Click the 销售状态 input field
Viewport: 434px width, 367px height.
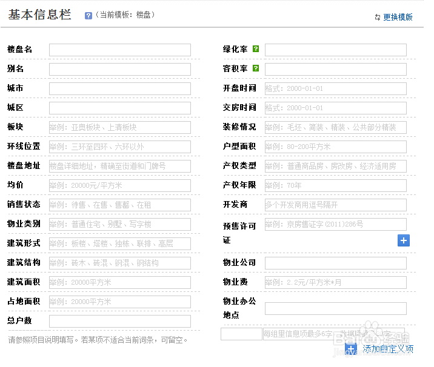point(120,205)
